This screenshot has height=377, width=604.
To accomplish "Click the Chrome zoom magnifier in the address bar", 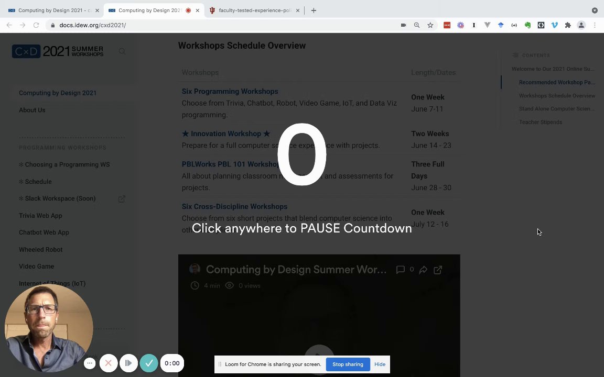I will pyautogui.click(x=417, y=25).
